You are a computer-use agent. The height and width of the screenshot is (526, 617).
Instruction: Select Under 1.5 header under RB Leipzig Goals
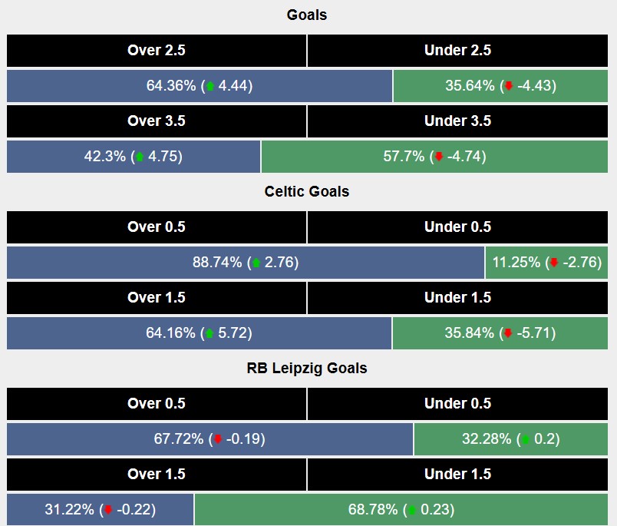457,475
